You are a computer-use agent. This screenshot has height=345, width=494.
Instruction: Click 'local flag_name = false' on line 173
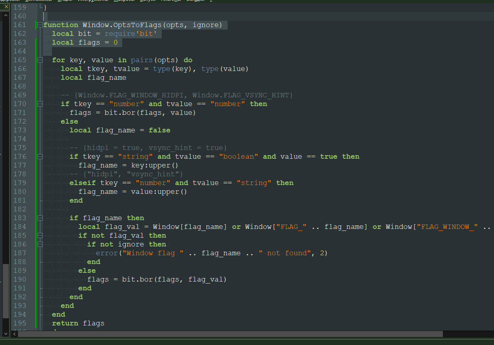(120, 130)
